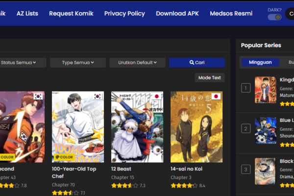Click the Japanese flag on 12 Beast cover
The width and height of the screenshot is (294, 196).
[157, 97]
